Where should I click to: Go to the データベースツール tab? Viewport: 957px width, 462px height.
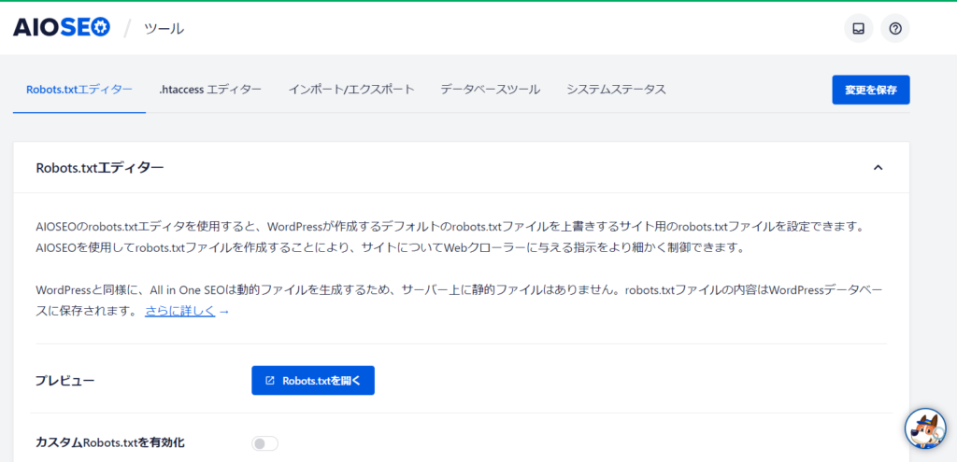click(490, 90)
